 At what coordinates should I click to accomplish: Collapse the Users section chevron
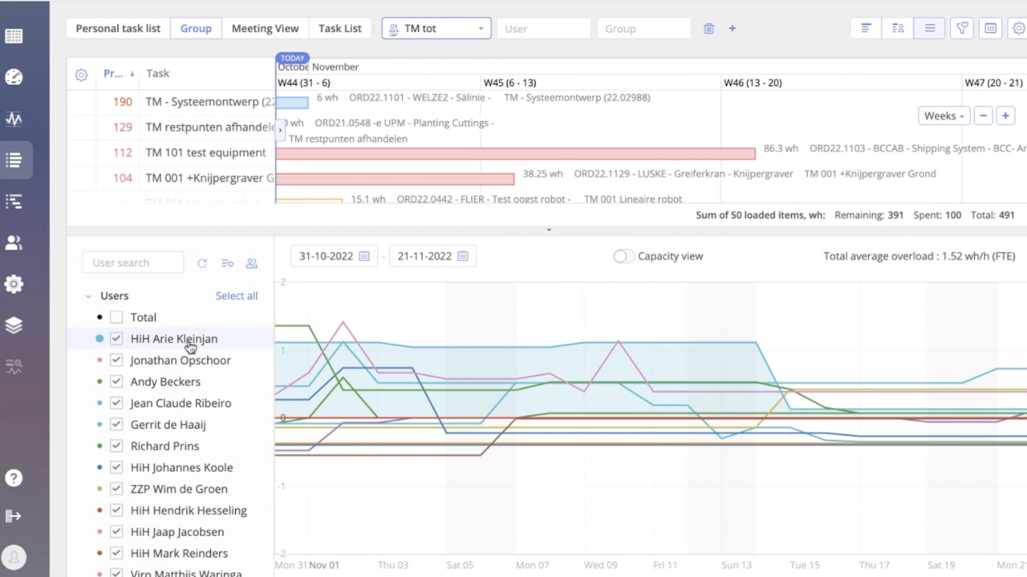(88, 296)
